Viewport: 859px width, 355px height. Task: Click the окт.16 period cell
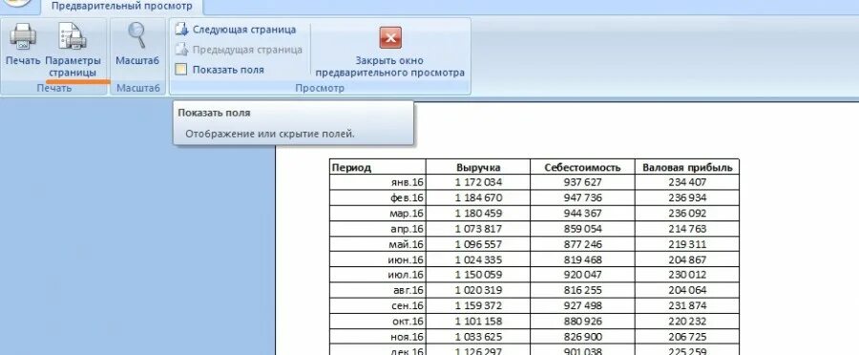(x=377, y=321)
